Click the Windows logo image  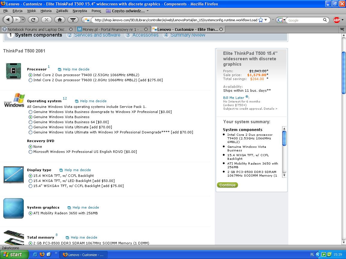14,100
